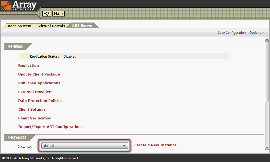
Task: Click the network topology icon beside Main
Action: 47,13
